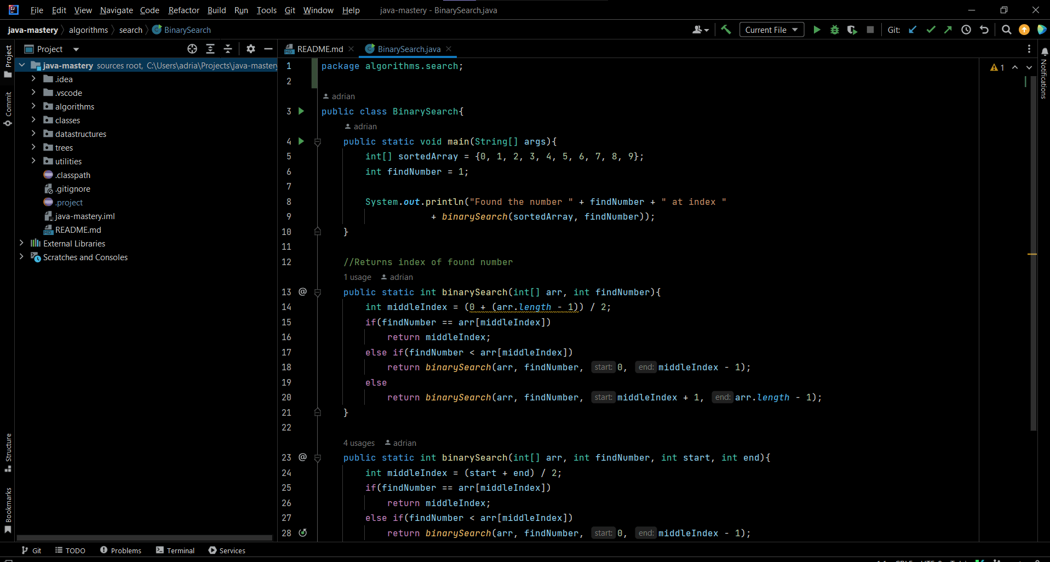Toggle the Structure tool window on left stripe
This screenshot has width=1050, height=562.
coord(8,452)
